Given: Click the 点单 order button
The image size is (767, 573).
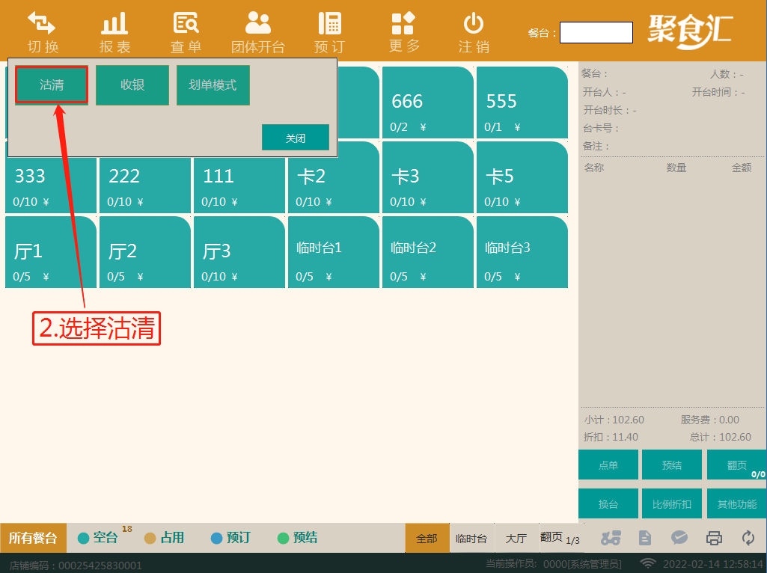Looking at the screenshot, I should 608,465.
